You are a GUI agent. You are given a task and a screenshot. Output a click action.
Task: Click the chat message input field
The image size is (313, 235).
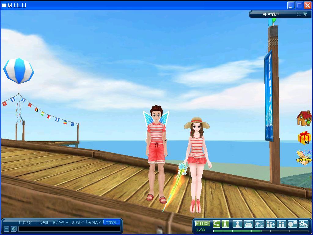coord(69,229)
